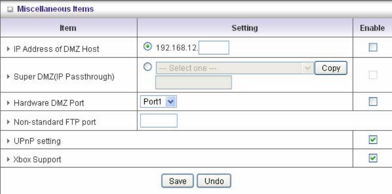
Task: Click arrow icon beside IP Address of DMZ Host
Action: point(10,49)
